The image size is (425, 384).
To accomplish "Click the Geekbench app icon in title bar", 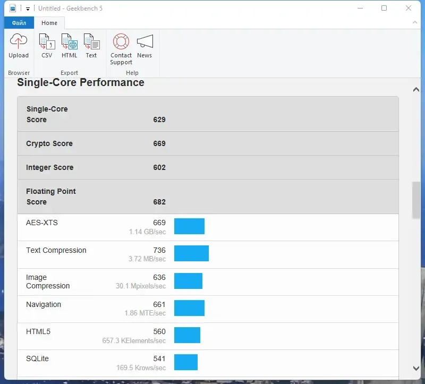I will (13, 8).
